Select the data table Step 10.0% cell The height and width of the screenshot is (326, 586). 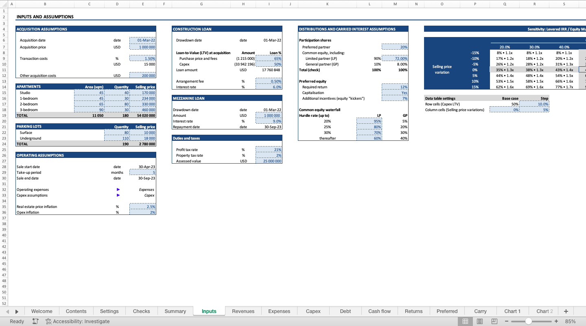click(534, 104)
